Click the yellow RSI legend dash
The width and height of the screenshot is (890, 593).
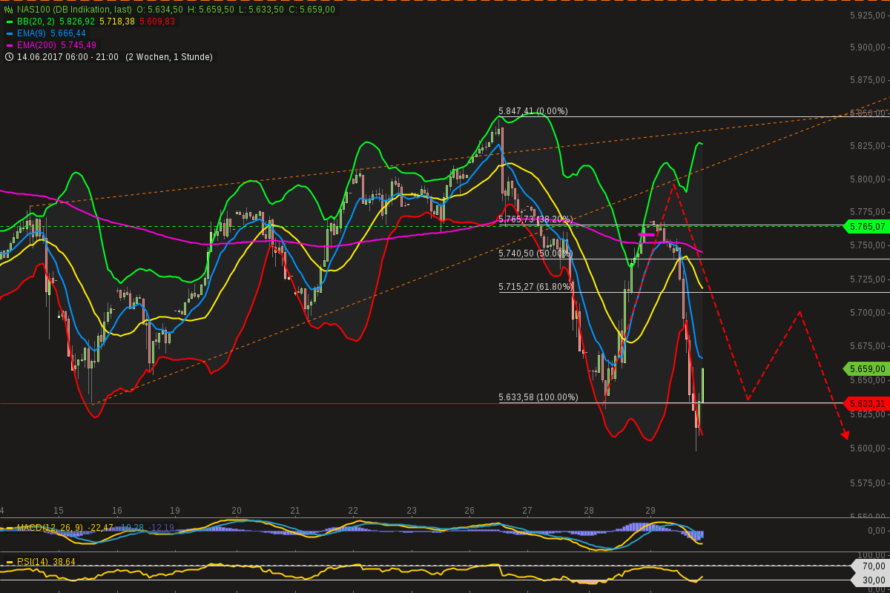[x=9, y=561]
